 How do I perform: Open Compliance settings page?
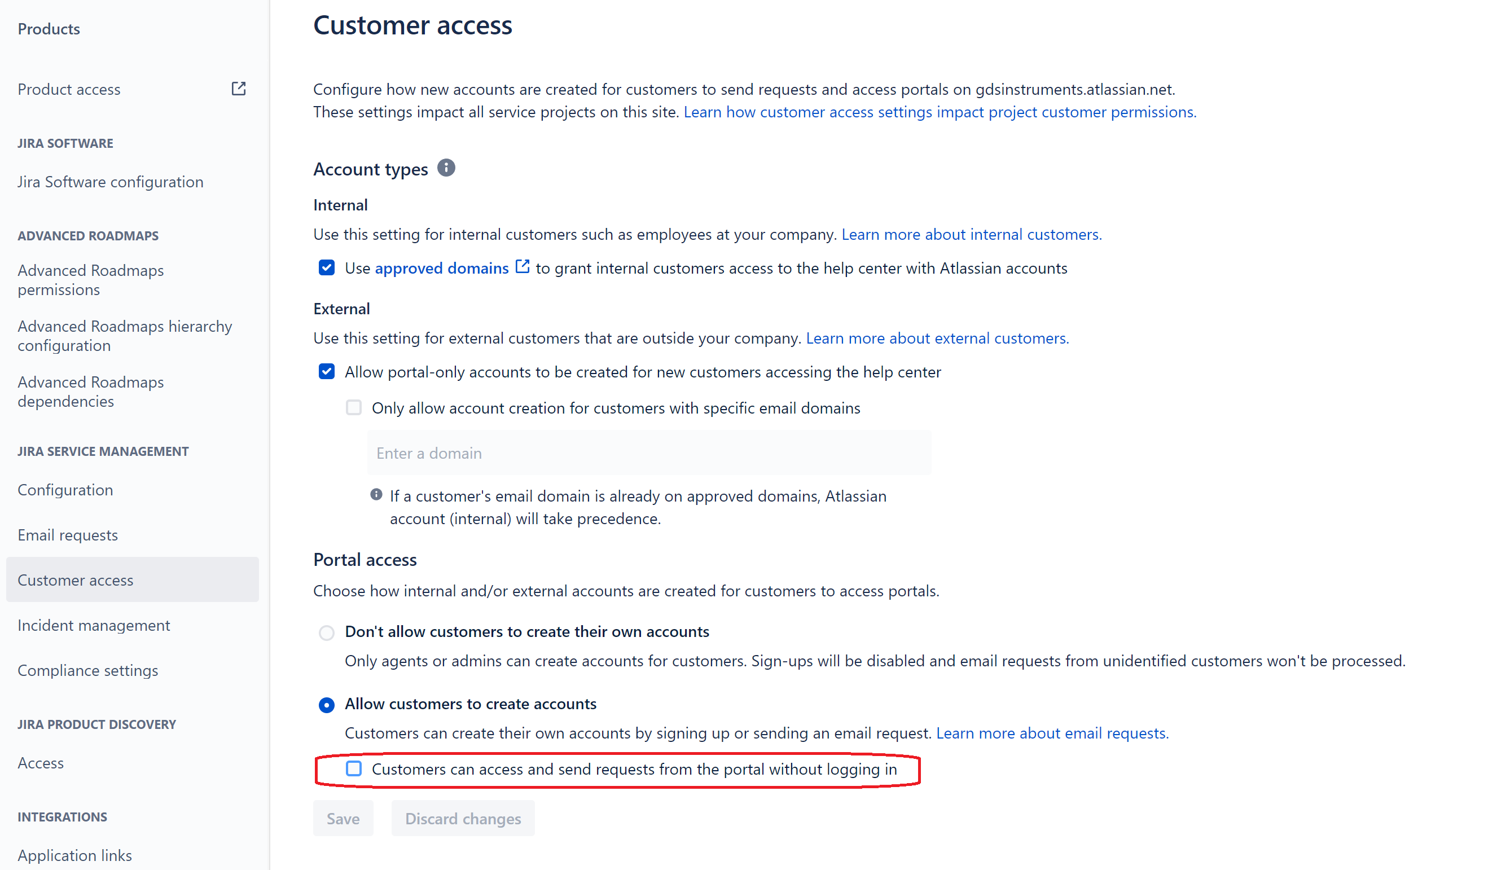tap(87, 670)
